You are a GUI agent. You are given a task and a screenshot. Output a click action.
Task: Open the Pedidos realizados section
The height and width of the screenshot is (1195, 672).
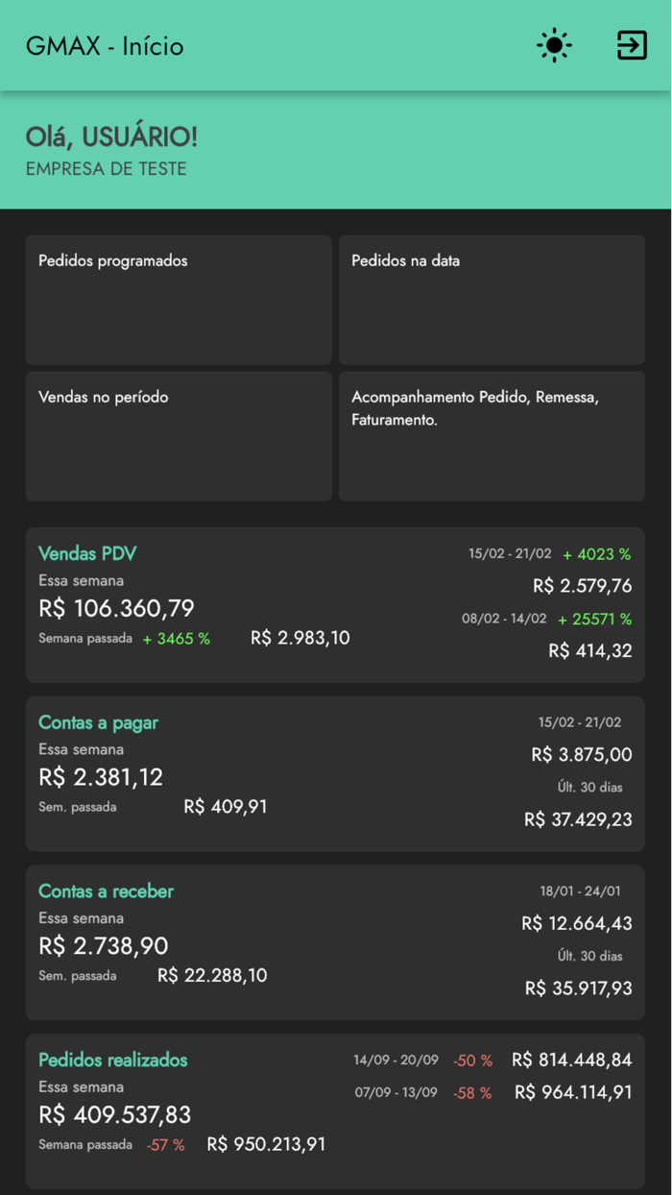coord(112,1061)
